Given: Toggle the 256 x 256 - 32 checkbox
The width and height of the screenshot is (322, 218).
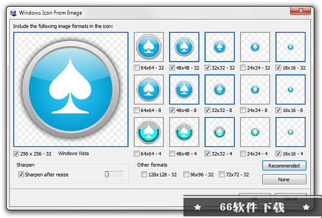Looking at the screenshot, I should (16, 154).
